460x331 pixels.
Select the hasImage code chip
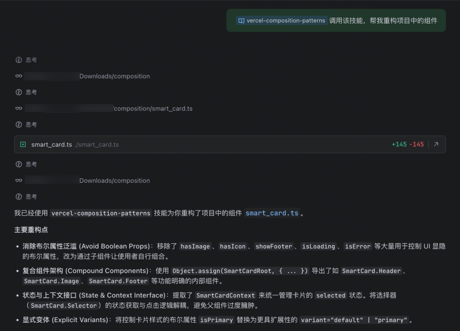[x=195, y=246]
